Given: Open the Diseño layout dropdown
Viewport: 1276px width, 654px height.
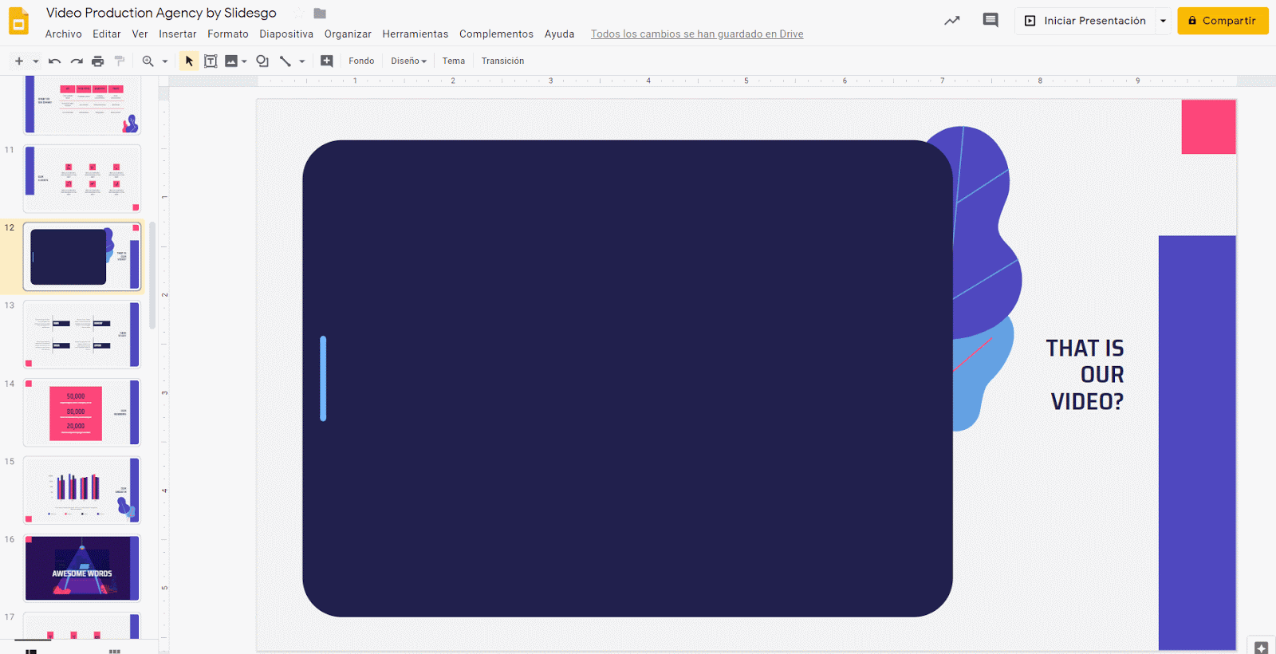Looking at the screenshot, I should pyautogui.click(x=408, y=61).
